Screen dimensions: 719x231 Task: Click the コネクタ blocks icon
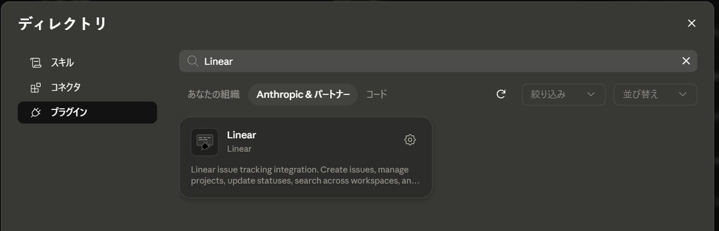(x=36, y=87)
